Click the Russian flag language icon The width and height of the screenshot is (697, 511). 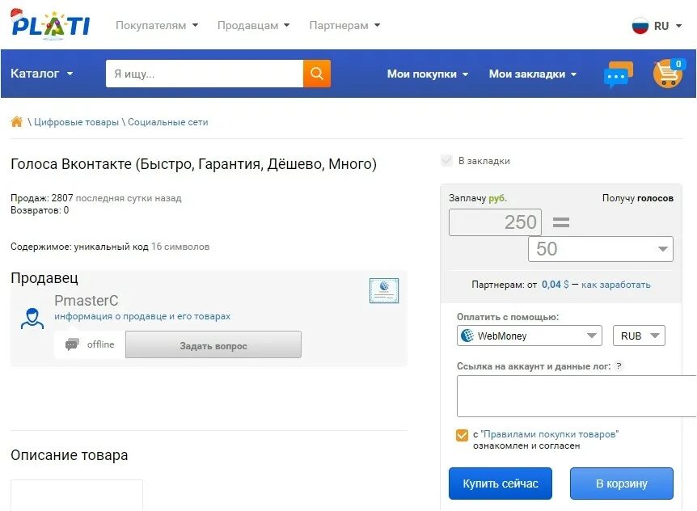[x=640, y=26]
